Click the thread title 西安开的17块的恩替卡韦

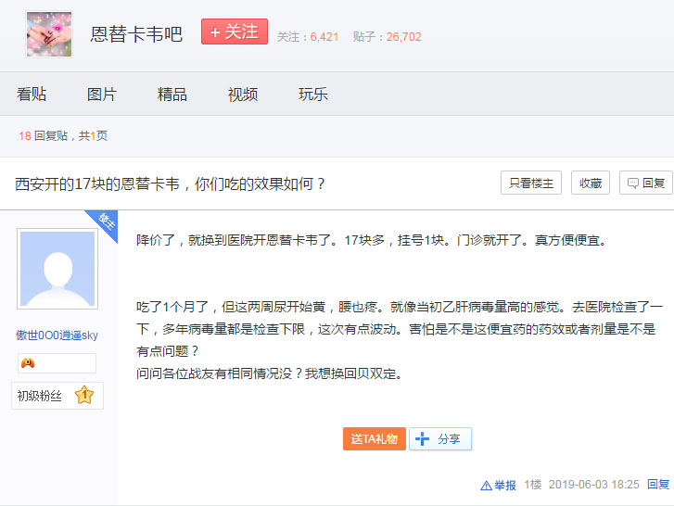[x=170, y=183]
